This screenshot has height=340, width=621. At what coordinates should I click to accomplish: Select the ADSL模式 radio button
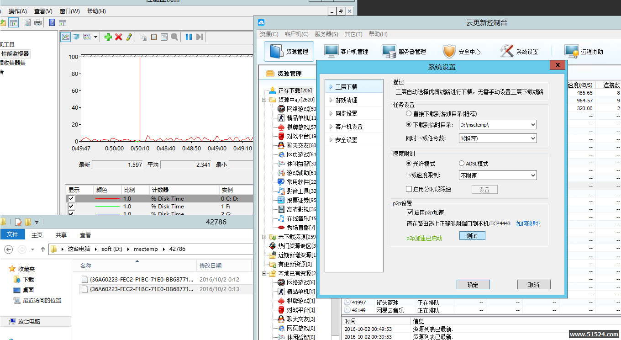tap(462, 164)
